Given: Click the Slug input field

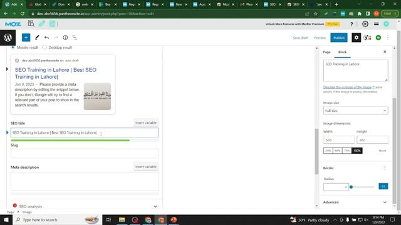Looking at the screenshot, I should coord(85,153).
